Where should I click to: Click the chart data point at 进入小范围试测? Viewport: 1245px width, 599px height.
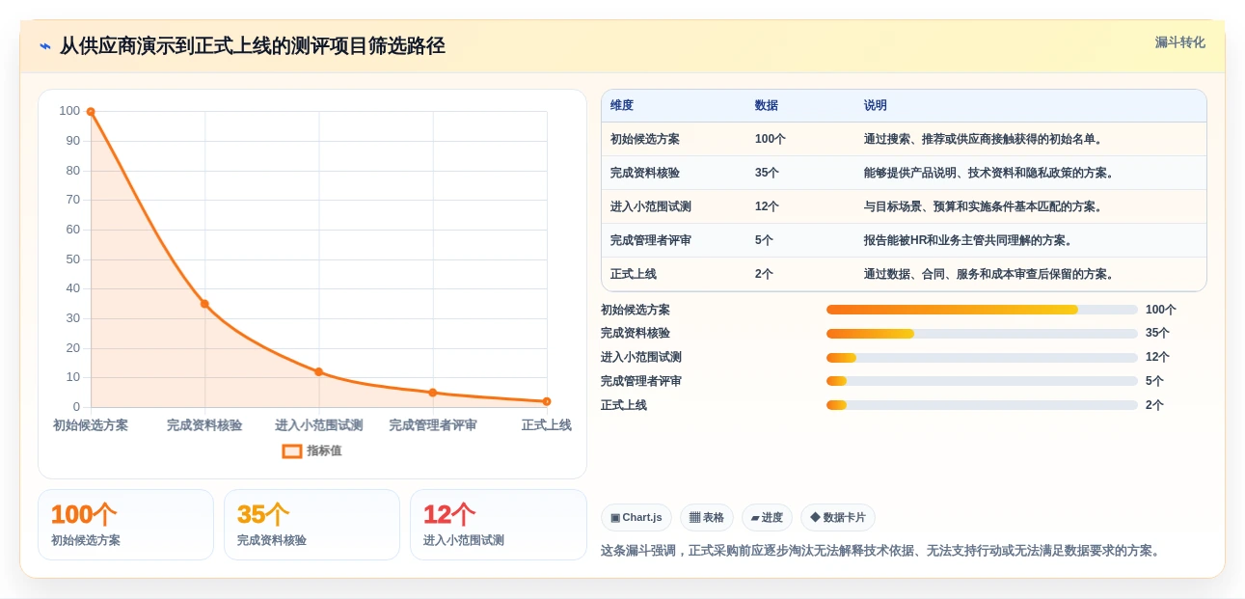[318, 371]
